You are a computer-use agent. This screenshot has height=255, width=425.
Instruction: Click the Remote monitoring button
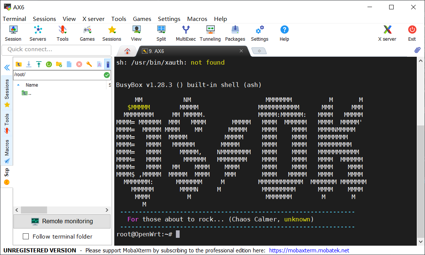[x=62, y=221]
